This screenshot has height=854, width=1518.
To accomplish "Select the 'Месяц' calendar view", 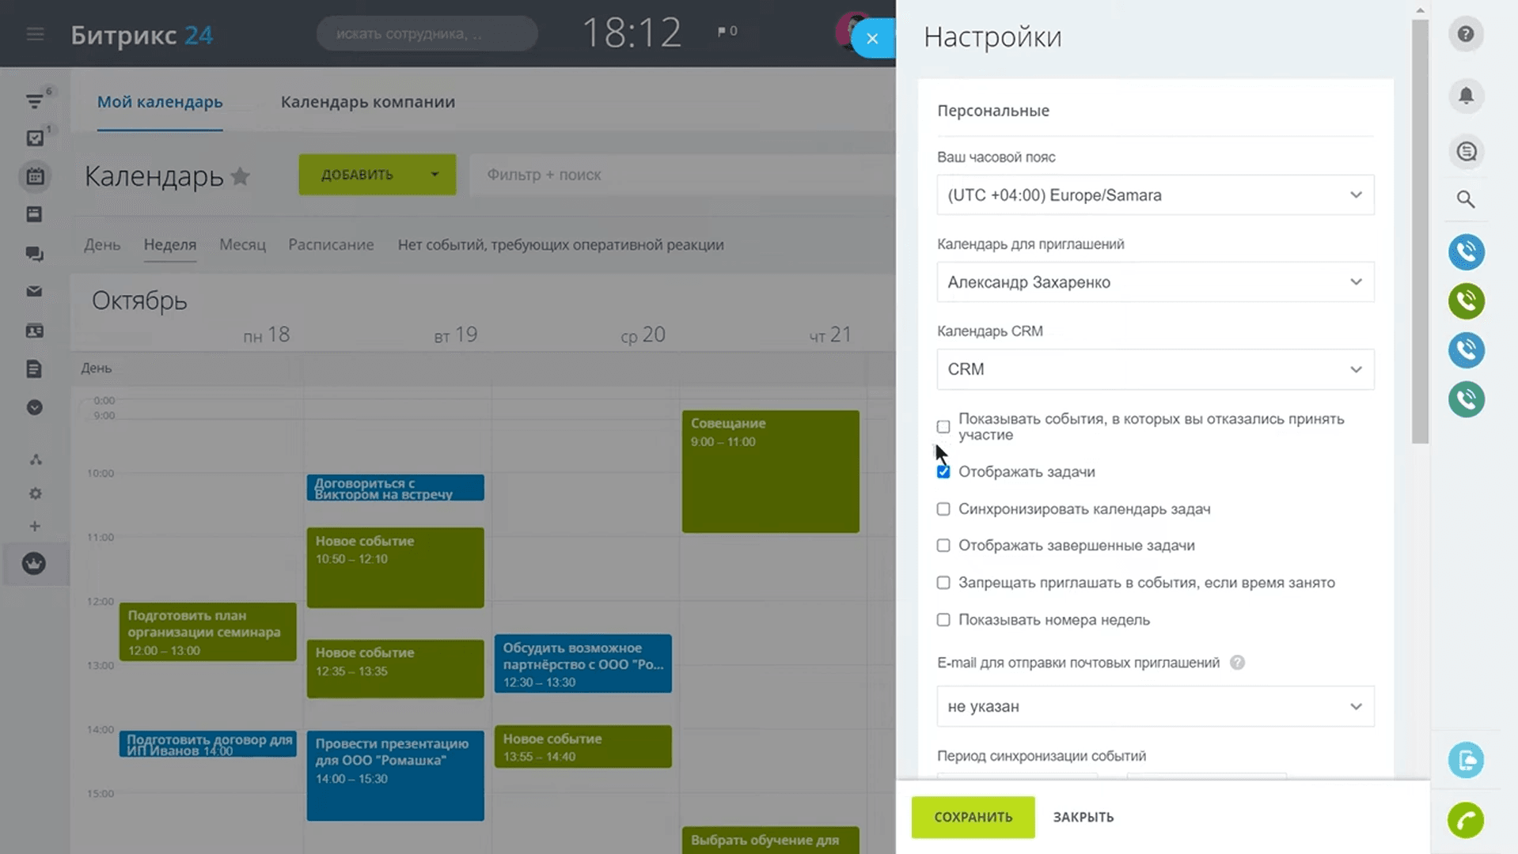I will (x=242, y=245).
